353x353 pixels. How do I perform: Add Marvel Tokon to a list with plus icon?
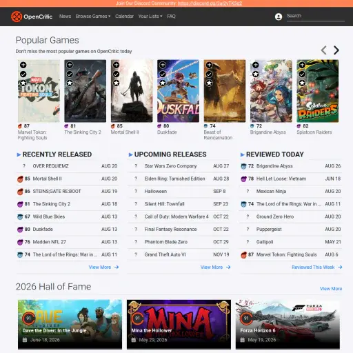pos(23,65)
